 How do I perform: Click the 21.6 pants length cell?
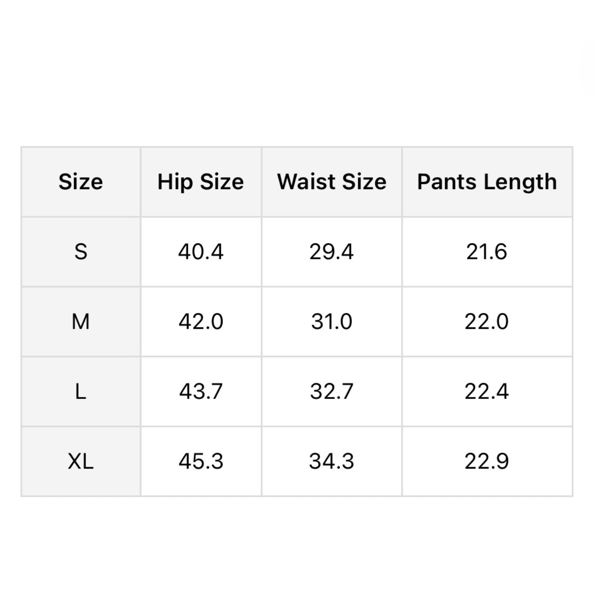click(x=487, y=251)
